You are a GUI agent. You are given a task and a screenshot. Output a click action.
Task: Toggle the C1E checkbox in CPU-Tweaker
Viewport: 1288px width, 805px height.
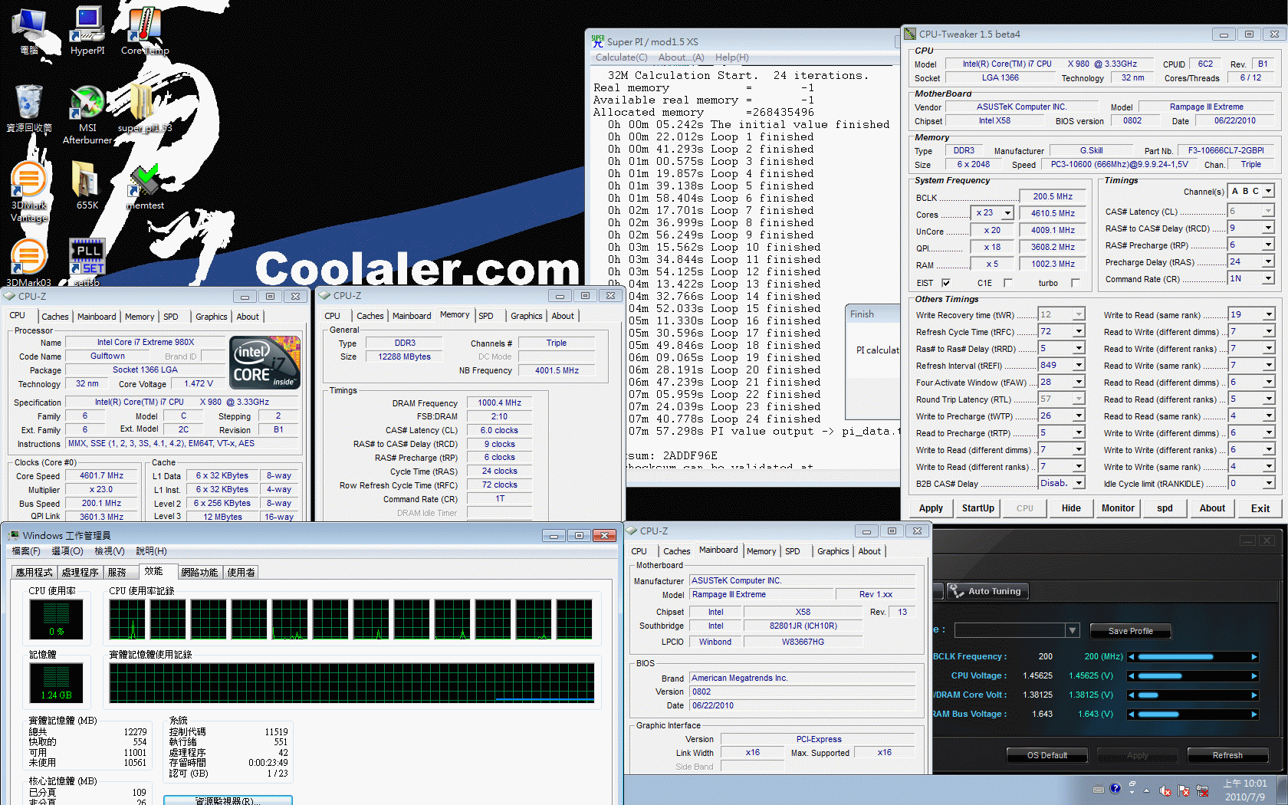coord(1007,283)
